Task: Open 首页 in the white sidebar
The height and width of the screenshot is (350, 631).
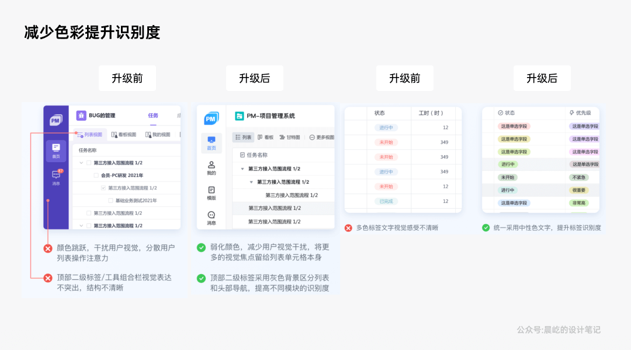Action: tap(212, 143)
